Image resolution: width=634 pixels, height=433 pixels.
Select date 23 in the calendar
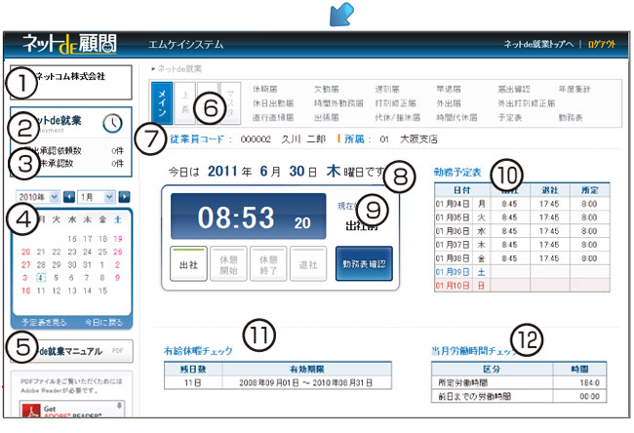click(72, 252)
